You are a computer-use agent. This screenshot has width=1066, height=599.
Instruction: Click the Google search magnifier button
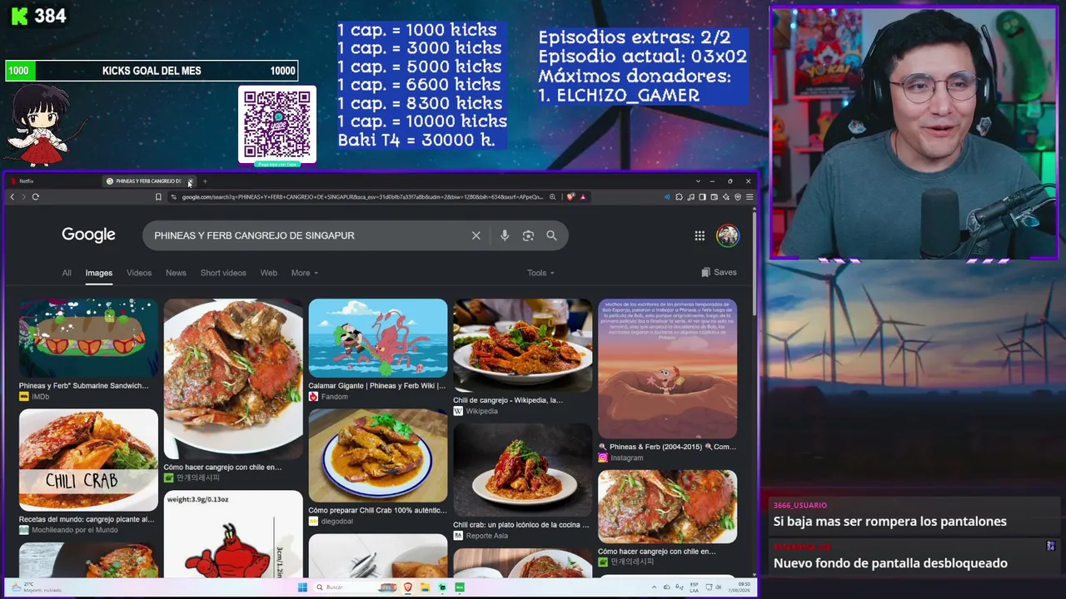[551, 235]
